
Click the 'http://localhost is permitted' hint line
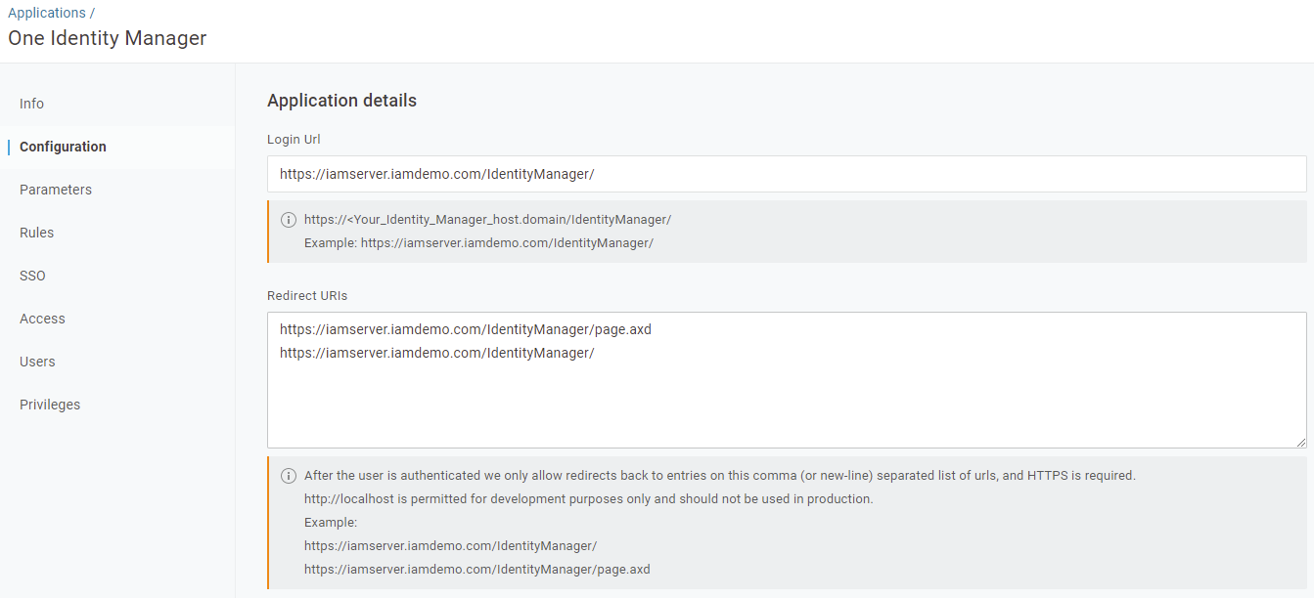point(588,499)
